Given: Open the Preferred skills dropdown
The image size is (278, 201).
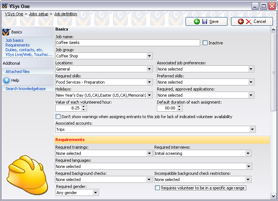Looking at the screenshot, I should (251, 82).
